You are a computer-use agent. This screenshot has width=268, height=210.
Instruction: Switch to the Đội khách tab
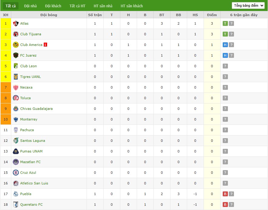click(x=53, y=6)
